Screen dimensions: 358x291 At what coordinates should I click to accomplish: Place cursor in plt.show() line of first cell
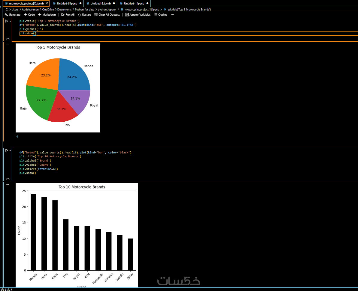28,33
